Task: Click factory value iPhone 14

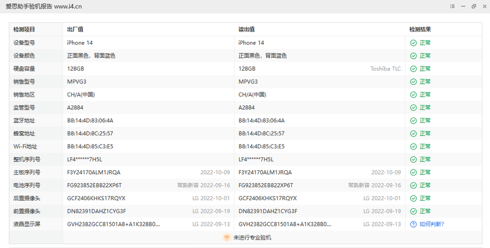Action: coord(79,43)
